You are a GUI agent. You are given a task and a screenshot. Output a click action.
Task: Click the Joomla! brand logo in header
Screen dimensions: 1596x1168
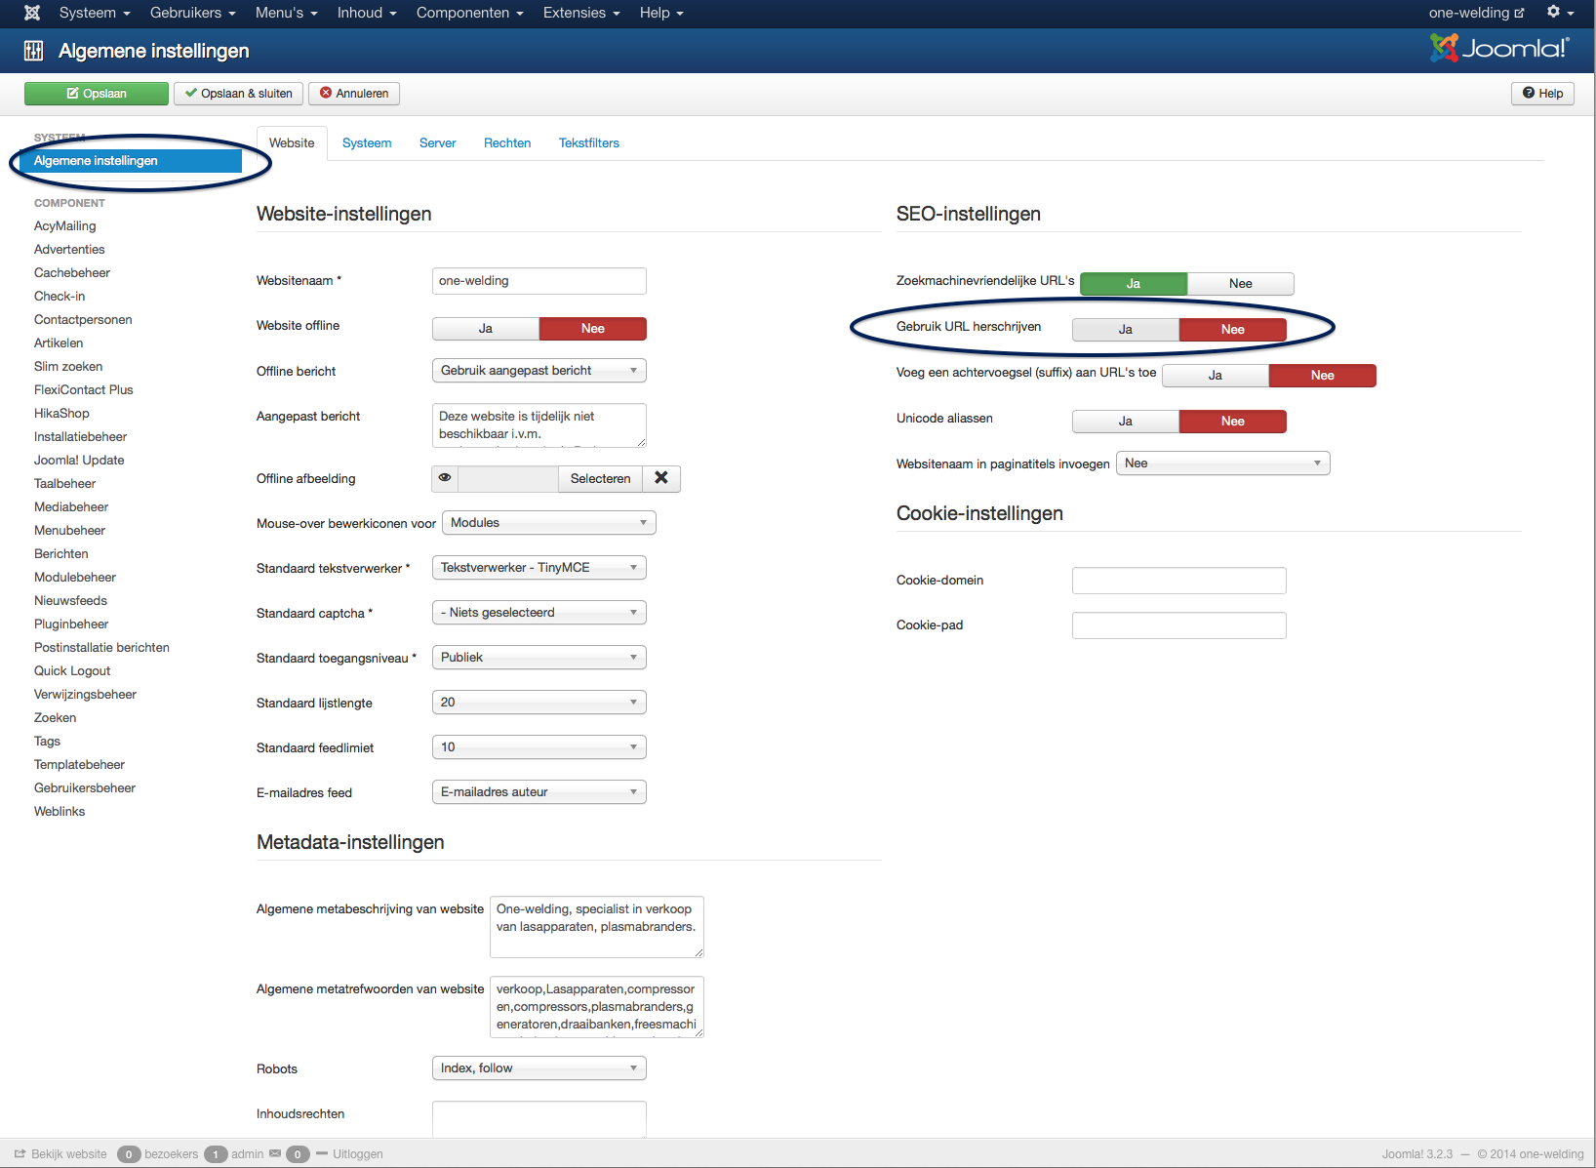[1499, 49]
